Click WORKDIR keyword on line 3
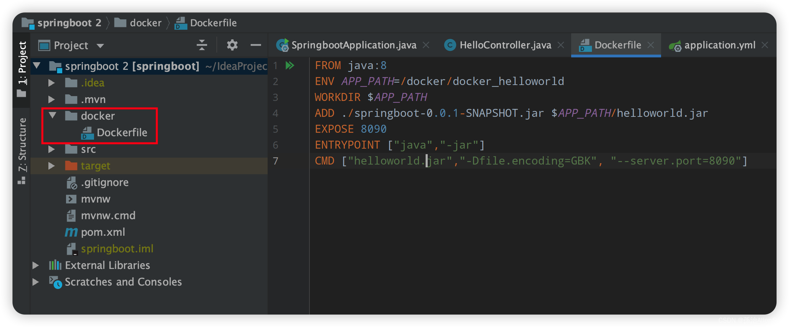This screenshot has height=327, width=789. 337,97
